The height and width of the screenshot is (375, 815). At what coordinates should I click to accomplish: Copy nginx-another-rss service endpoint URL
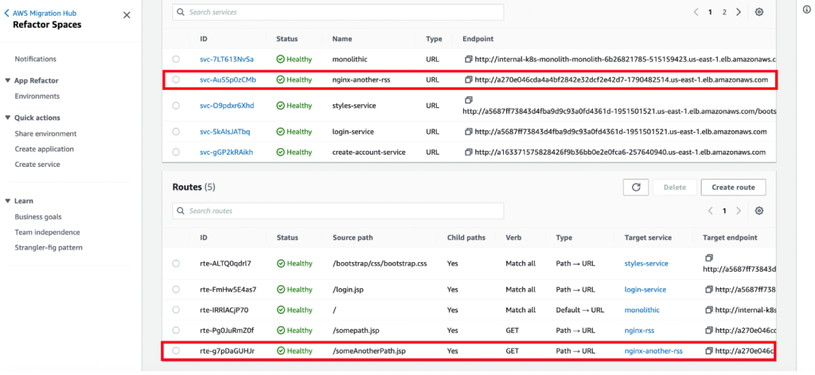point(468,79)
